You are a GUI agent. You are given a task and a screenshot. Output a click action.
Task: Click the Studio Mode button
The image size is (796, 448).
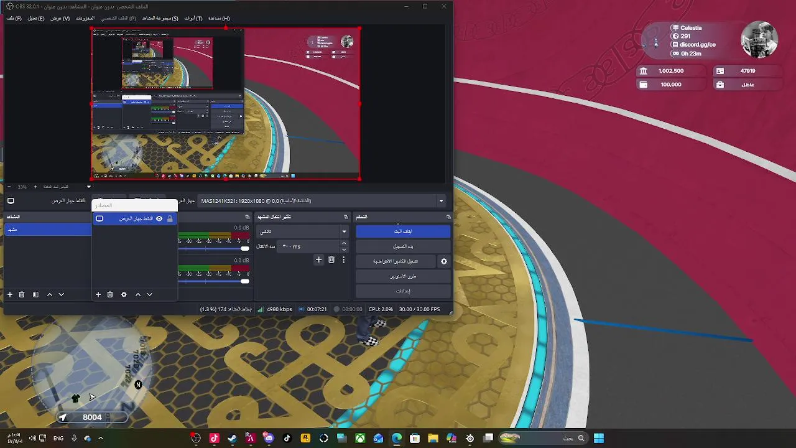403,276
